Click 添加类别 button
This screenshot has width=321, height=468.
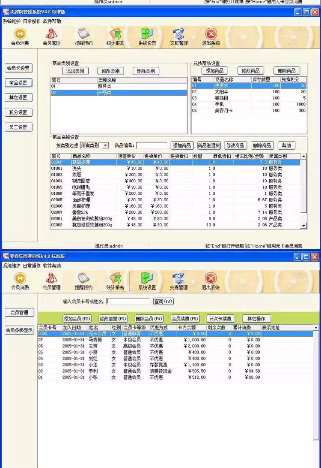coord(75,71)
